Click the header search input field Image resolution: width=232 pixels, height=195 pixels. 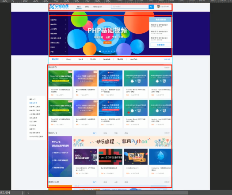tap(130, 7)
